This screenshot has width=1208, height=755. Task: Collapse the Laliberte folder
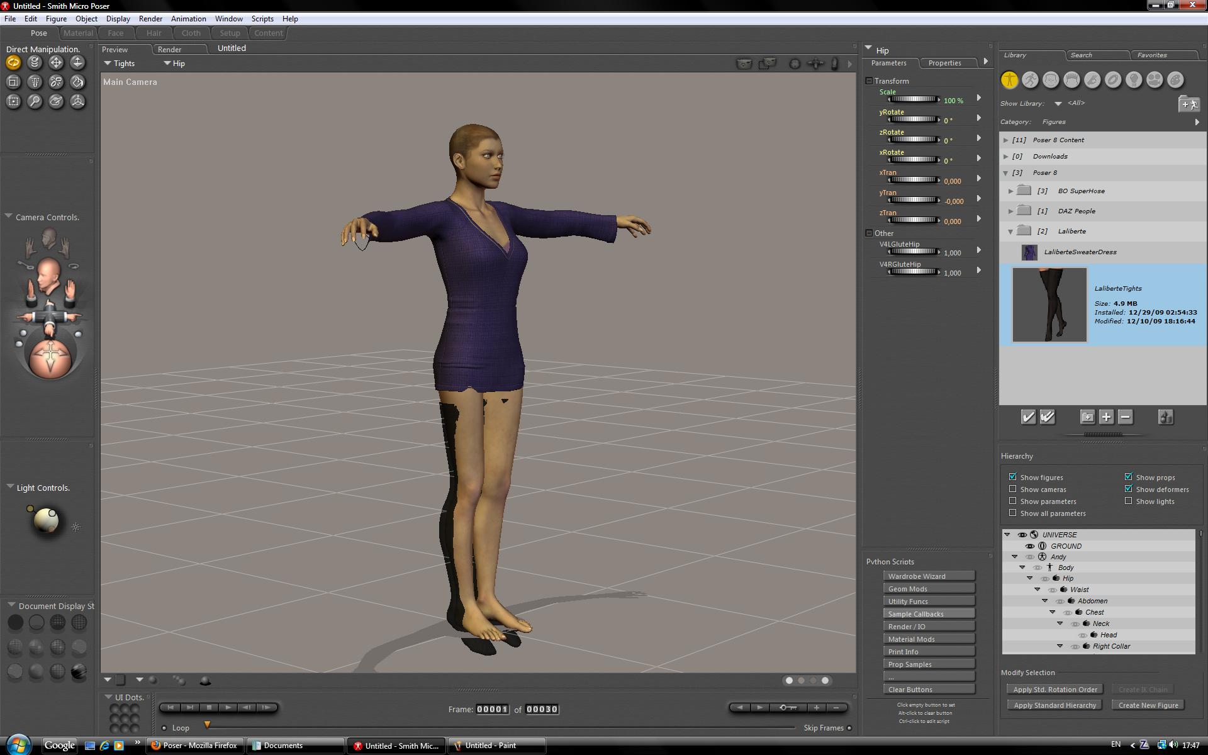coord(1011,232)
